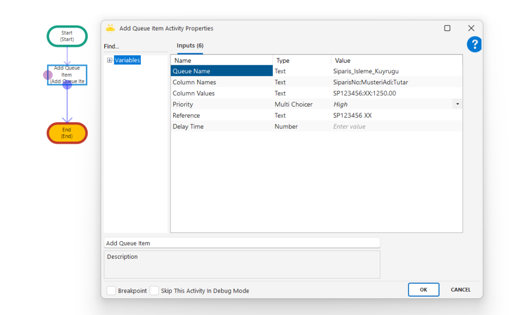Click the Description text area
The height and width of the screenshot is (315, 511).
(242, 265)
